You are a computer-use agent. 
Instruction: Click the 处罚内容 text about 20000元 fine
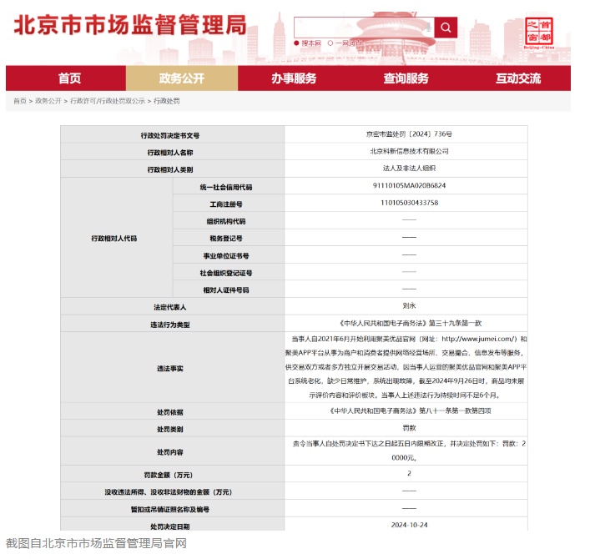click(x=409, y=451)
